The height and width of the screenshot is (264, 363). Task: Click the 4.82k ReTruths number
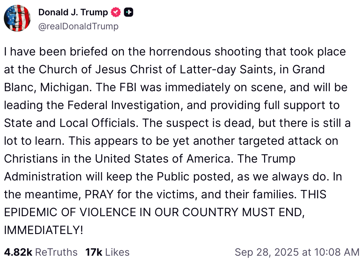(18, 252)
